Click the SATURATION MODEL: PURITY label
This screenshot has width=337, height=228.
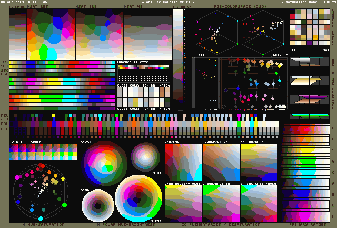tap(309, 2)
